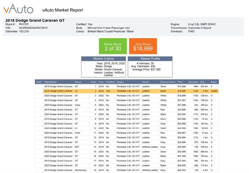
Task: Sort by the Rank column header
Action: coord(94,82)
